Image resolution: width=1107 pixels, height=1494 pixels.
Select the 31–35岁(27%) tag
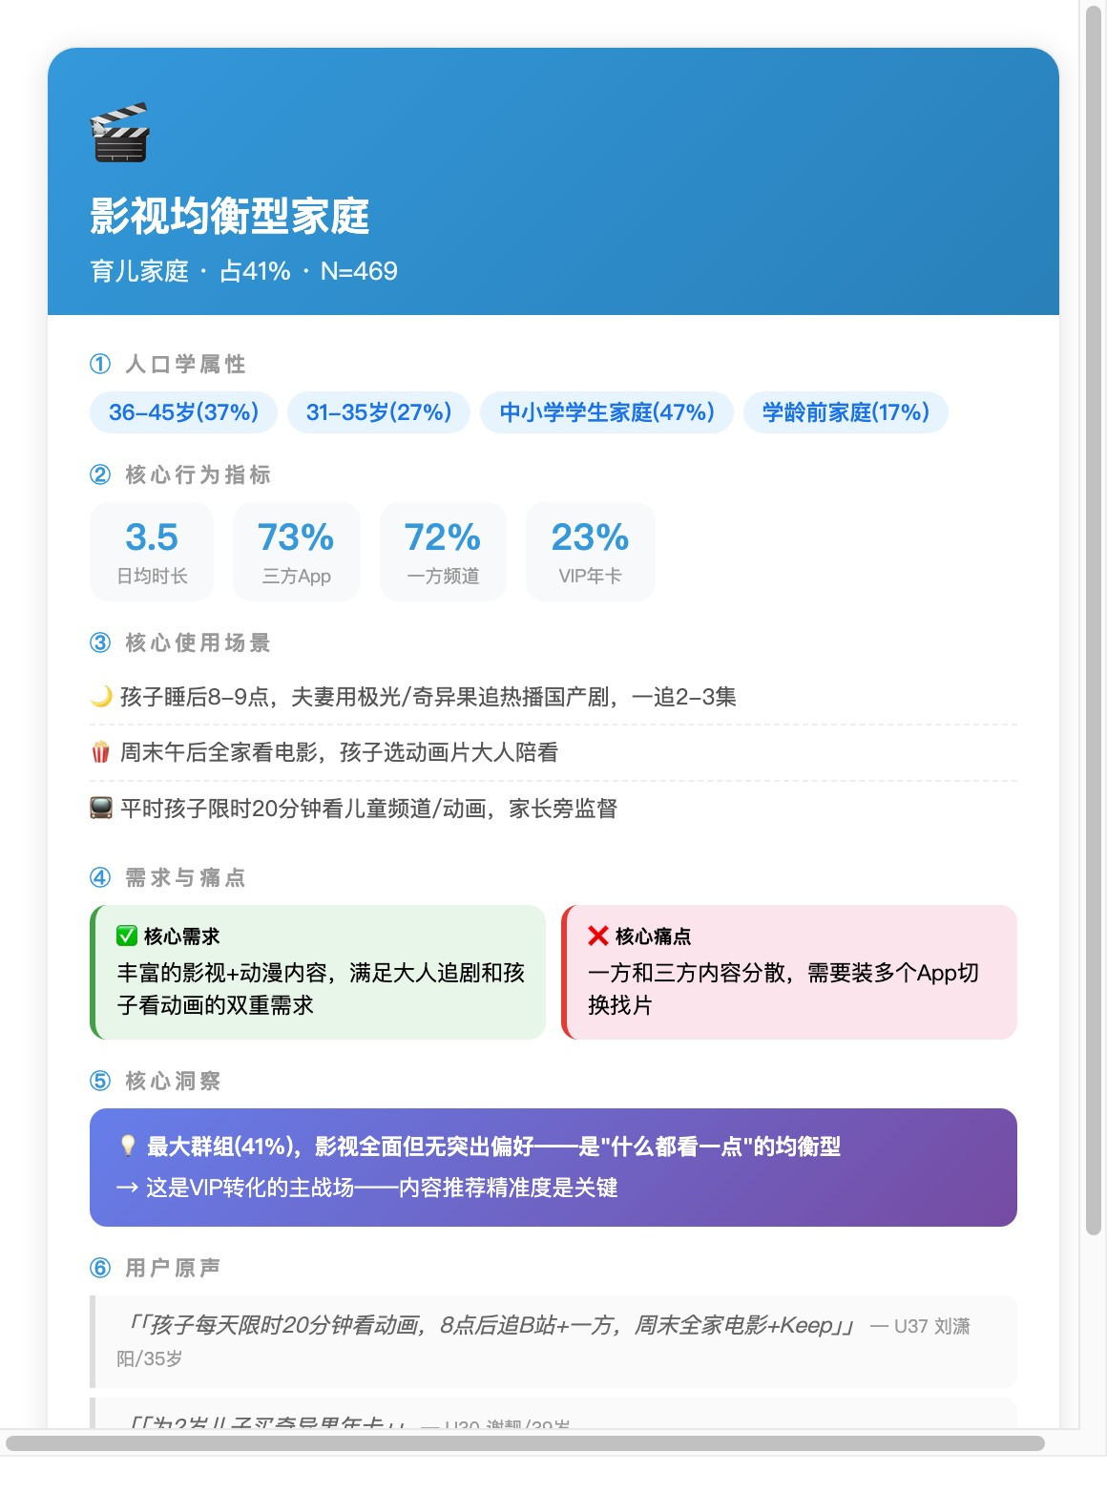(x=379, y=412)
